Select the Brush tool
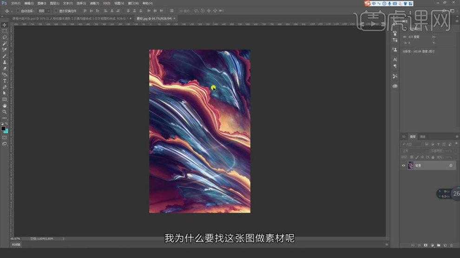The width and height of the screenshot is (460, 258). pos(4,56)
